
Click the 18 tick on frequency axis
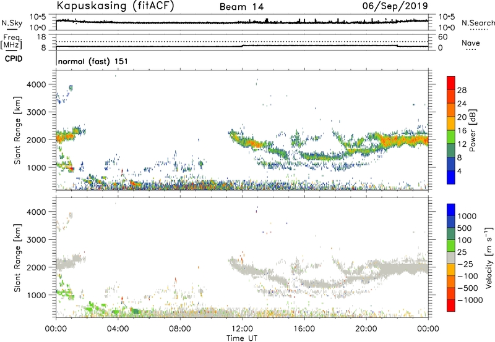pyautogui.click(x=41, y=37)
